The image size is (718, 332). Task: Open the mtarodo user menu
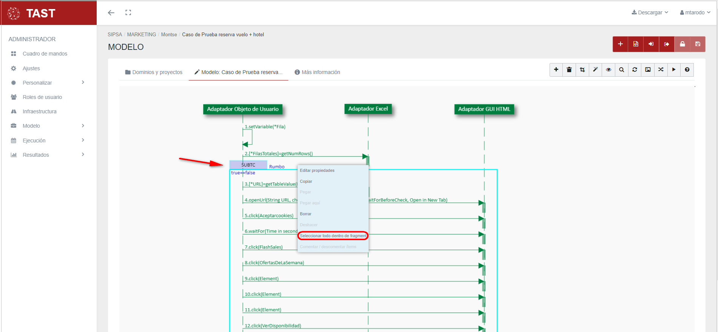[695, 12]
